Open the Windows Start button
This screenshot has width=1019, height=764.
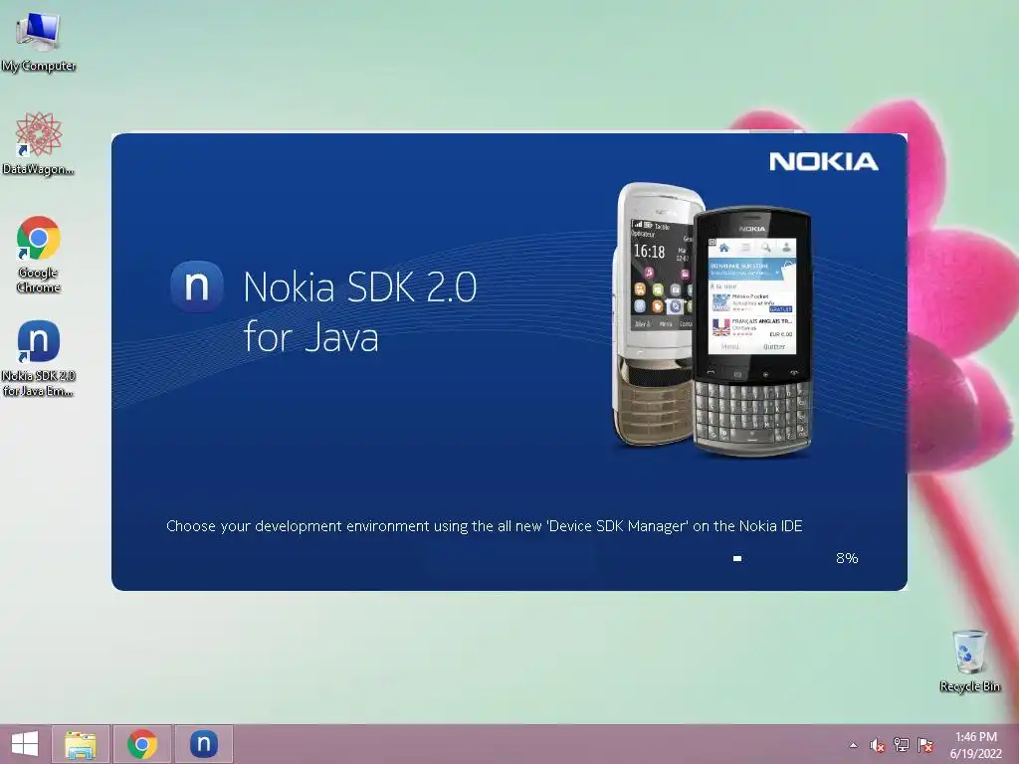click(x=25, y=744)
